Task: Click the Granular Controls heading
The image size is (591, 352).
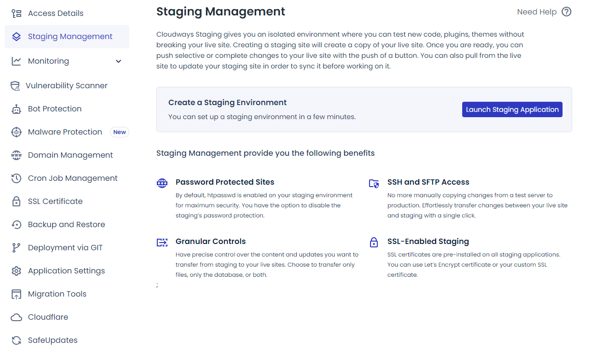Action: tap(211, 242)
